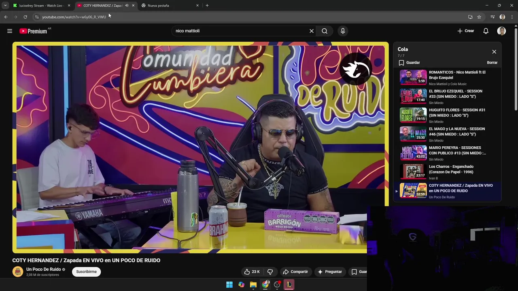Play EL MAGO Y LA NUEVA - SESSION #46
The width and height of the screenshot is (518, 291).
coord(448,134)
